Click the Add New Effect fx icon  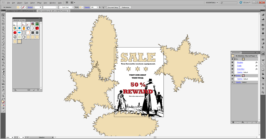click(x=243, y=122)
